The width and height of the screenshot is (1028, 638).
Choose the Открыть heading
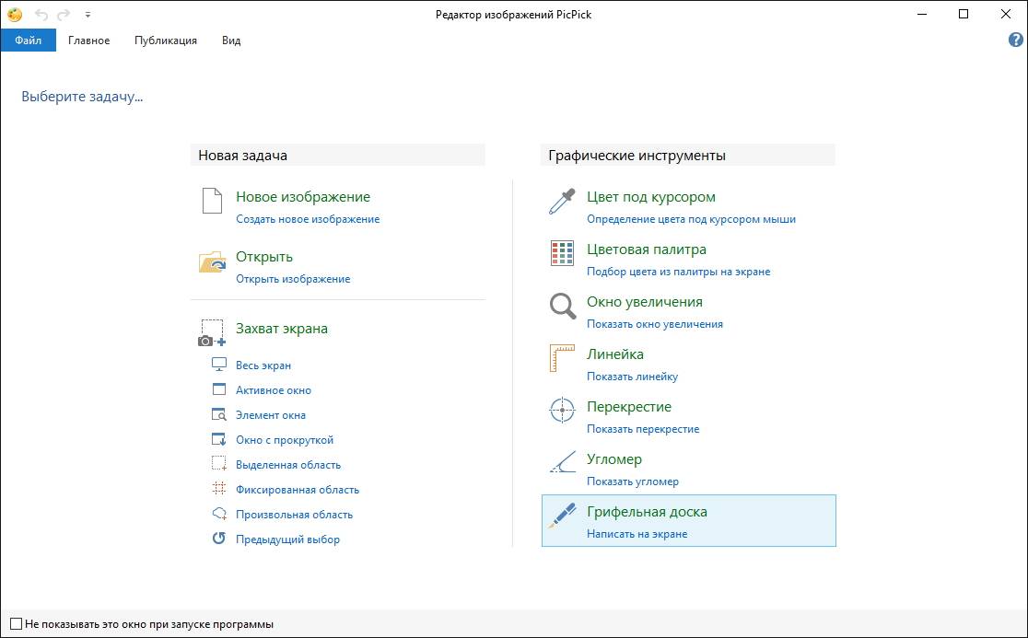click(x=264, y=257)
